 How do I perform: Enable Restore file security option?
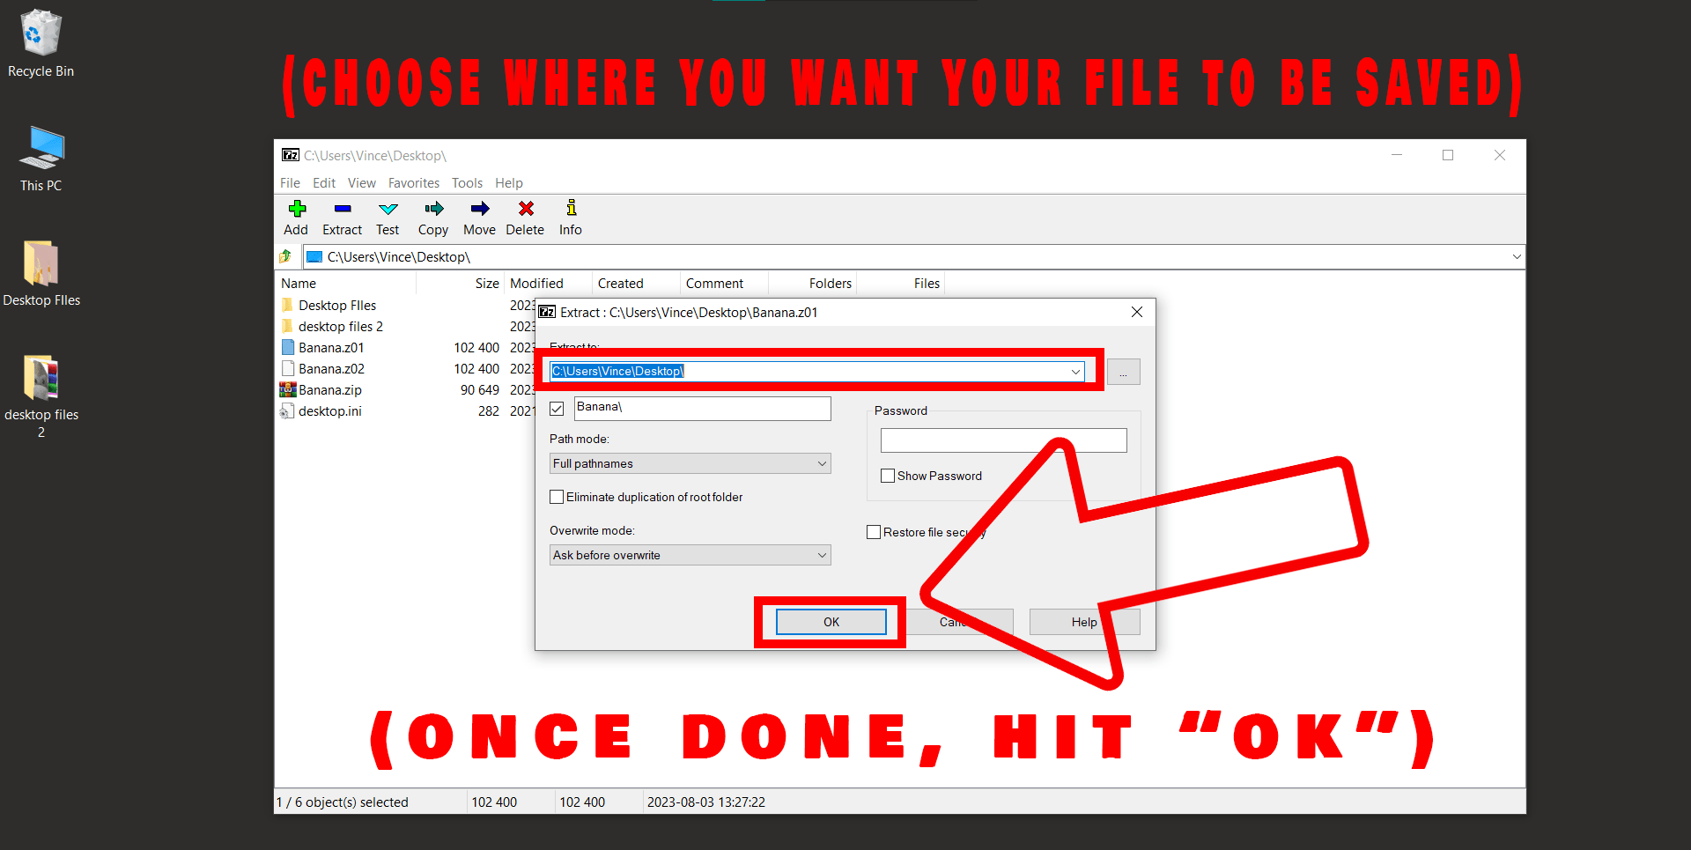tap(873, 531)
